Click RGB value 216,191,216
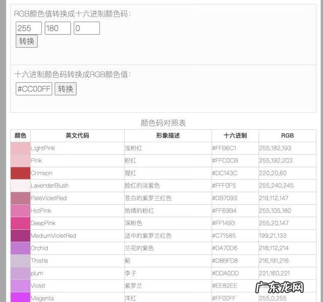The image size is (323, 302). pyautogui.click(x=274, y=261)
